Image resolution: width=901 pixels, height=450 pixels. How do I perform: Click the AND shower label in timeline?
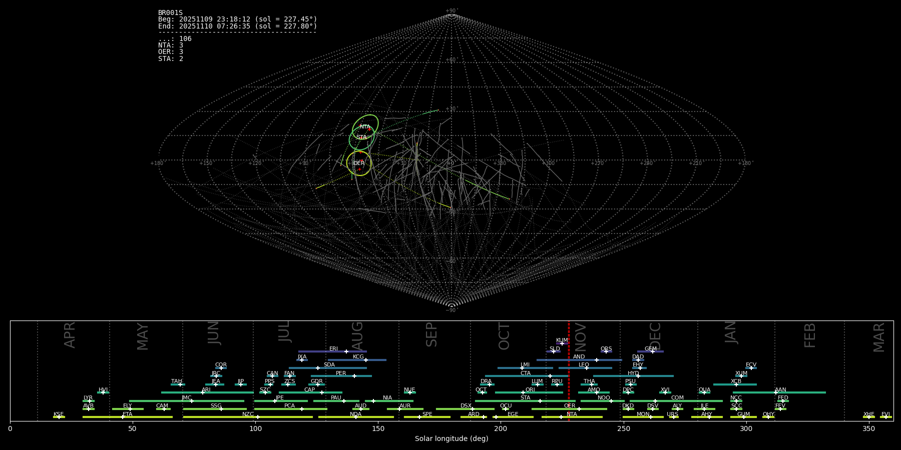tap(579, 357)
